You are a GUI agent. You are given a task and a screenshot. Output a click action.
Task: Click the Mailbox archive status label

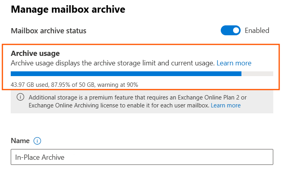(x=49, y=31)
